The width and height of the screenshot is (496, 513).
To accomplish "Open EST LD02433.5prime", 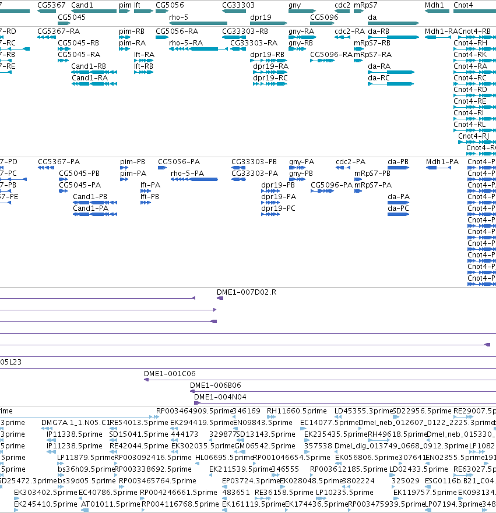I will click(x=418, y=469).
